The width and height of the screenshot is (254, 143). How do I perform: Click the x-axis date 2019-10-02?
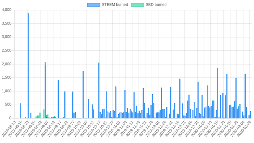point(74,129)
